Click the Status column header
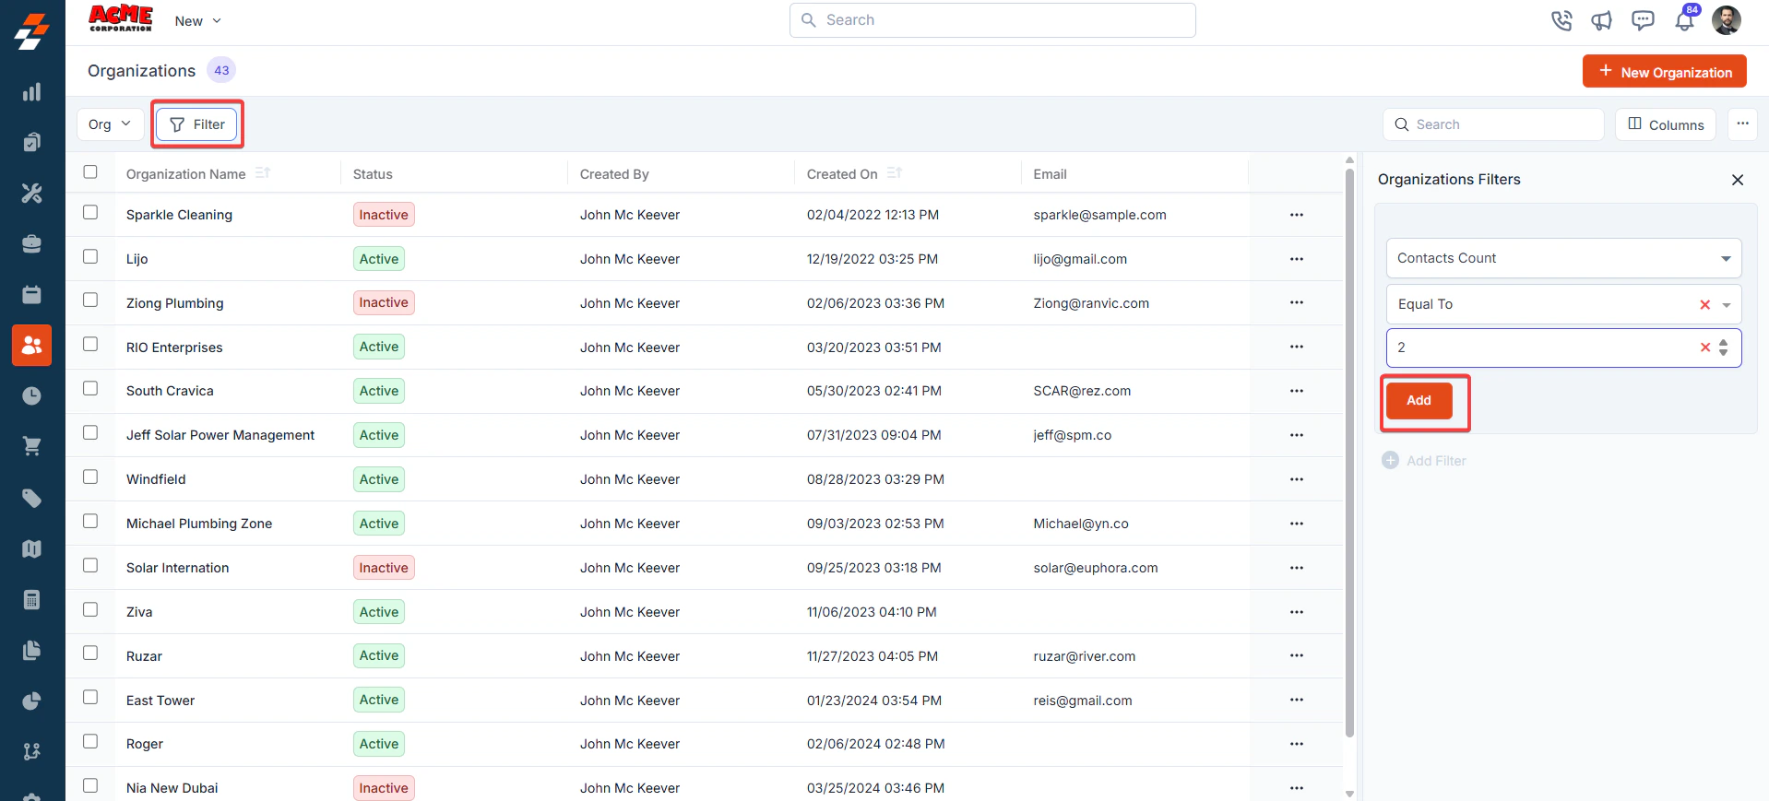The image size is (1769, 801). coord(373,174)
